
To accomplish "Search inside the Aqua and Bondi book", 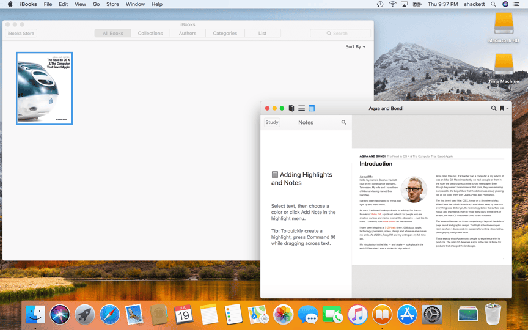I will [494, 108].
